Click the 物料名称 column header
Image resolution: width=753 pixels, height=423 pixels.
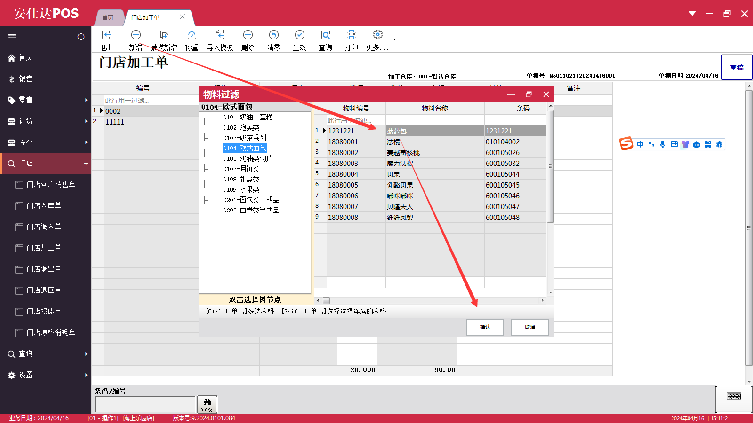coord(435,108)
